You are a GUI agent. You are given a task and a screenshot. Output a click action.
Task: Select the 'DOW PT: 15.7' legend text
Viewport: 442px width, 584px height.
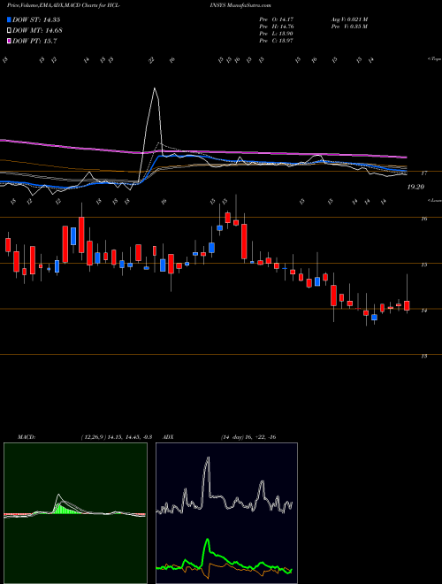pyautogui.click(x=34, y=41)
